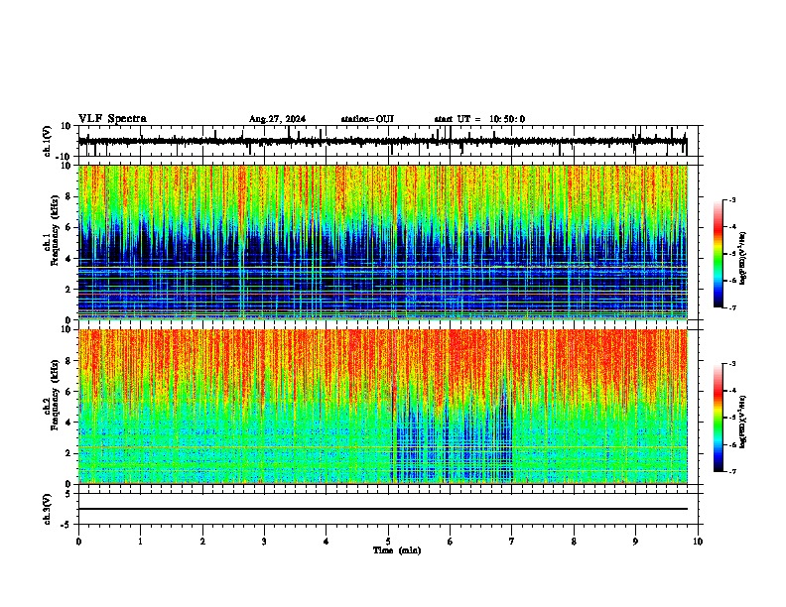Image resolution: width=786 pixels, height=607 pixels.
Task: Click the time axis end label "10"
Action: [698, 542]
